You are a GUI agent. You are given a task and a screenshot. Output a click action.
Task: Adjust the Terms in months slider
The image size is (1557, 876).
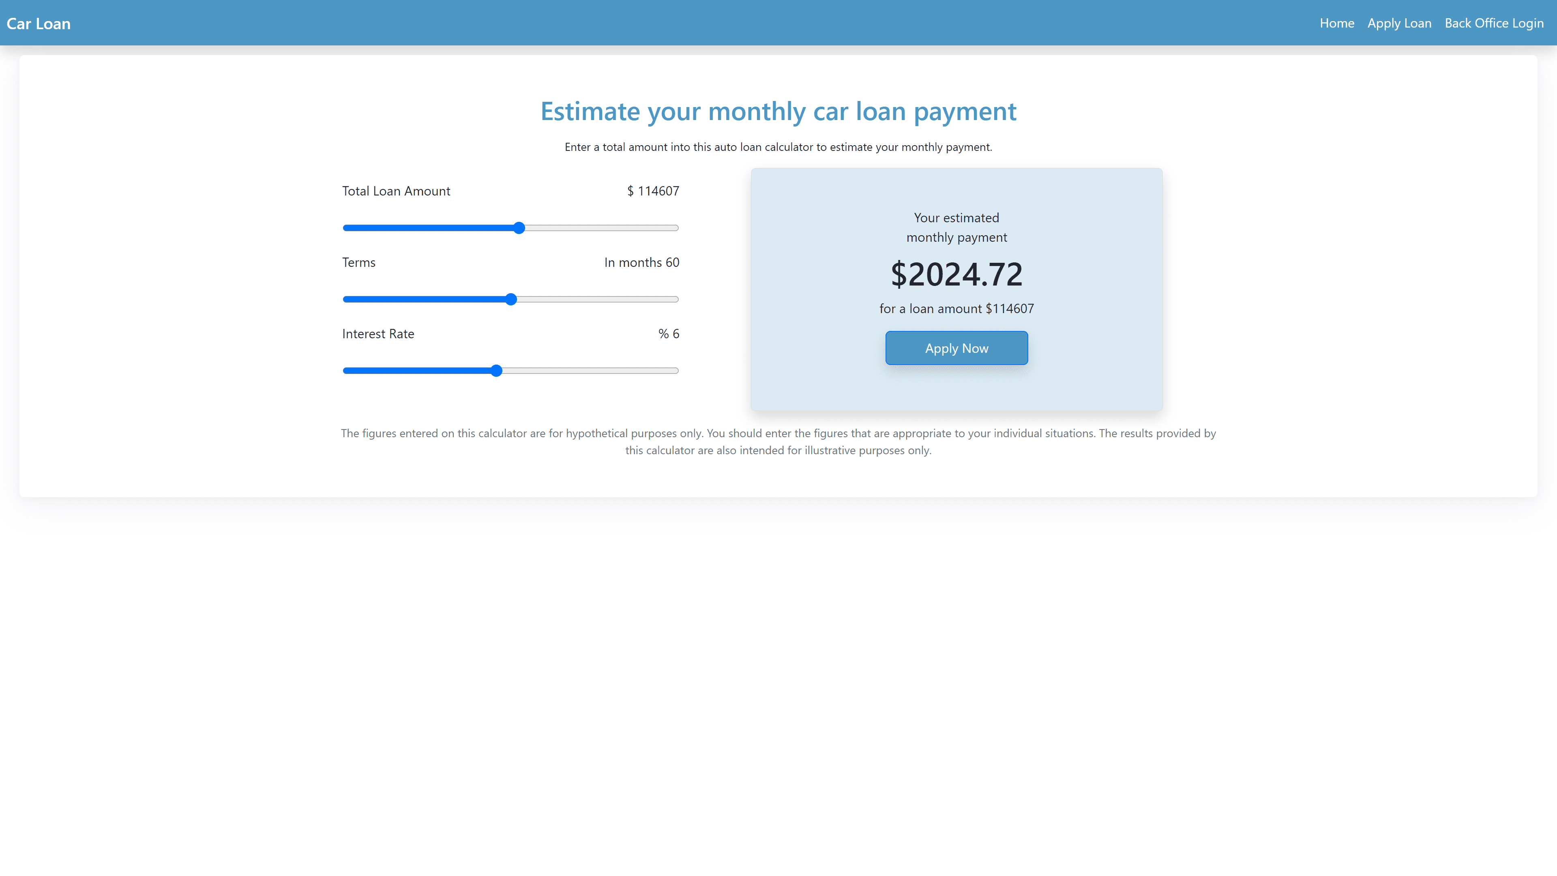[x=510, y=299]
